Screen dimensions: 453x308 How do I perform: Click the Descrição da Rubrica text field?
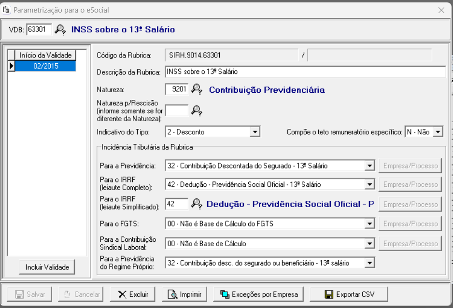pyautogui.click(x=304, y=72)
